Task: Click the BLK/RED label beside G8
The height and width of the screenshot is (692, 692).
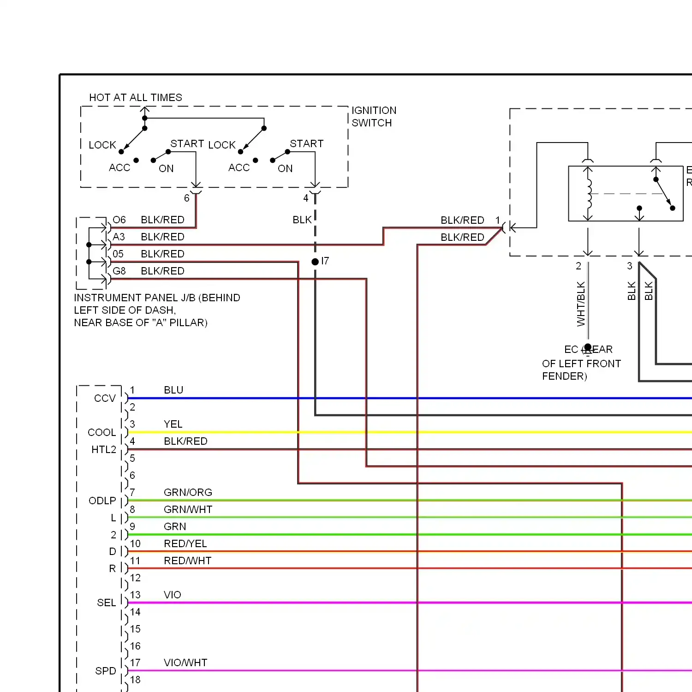Action: click(x=162, y=271)
